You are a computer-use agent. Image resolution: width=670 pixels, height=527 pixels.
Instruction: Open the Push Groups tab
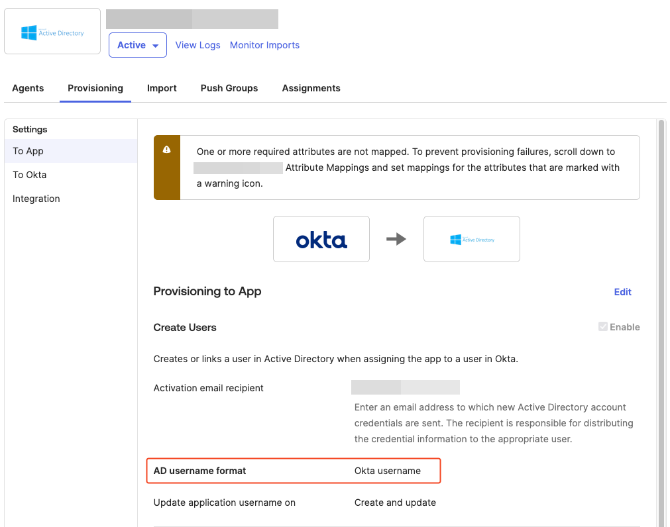(x=229, y=88)
